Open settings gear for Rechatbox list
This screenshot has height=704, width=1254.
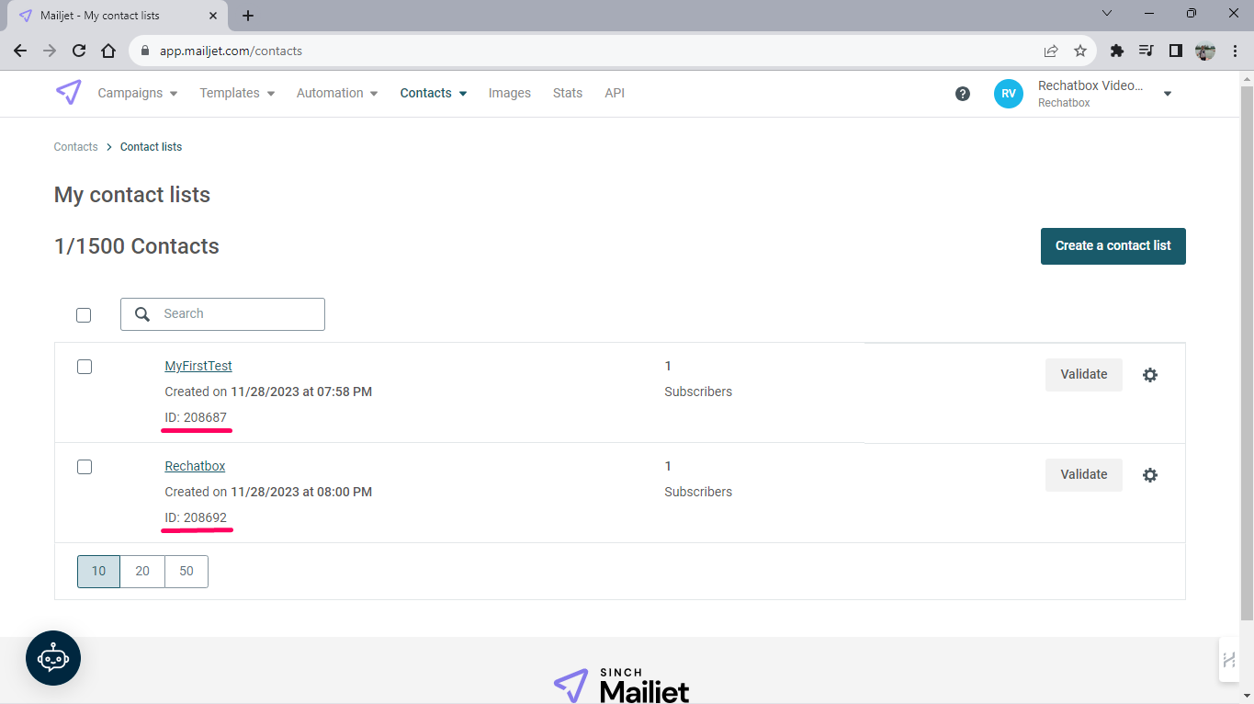[x=1150, y=475]
